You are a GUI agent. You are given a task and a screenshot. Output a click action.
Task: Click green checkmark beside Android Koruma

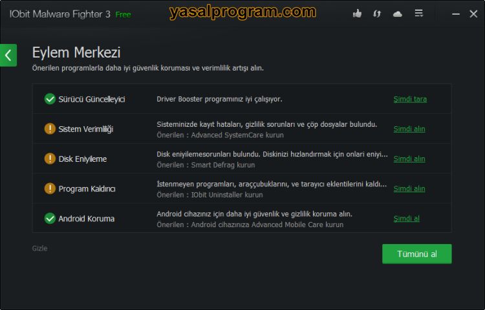(x=50, y=218)
